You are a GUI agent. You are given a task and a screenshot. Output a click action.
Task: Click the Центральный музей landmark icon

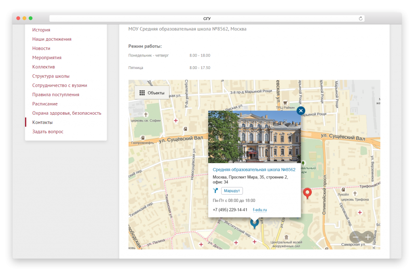(x=286, y=237)
